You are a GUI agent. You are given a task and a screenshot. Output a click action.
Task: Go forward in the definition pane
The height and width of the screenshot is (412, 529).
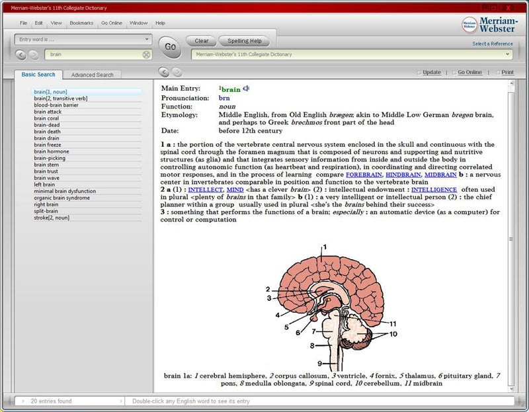[x=177, y=72]
